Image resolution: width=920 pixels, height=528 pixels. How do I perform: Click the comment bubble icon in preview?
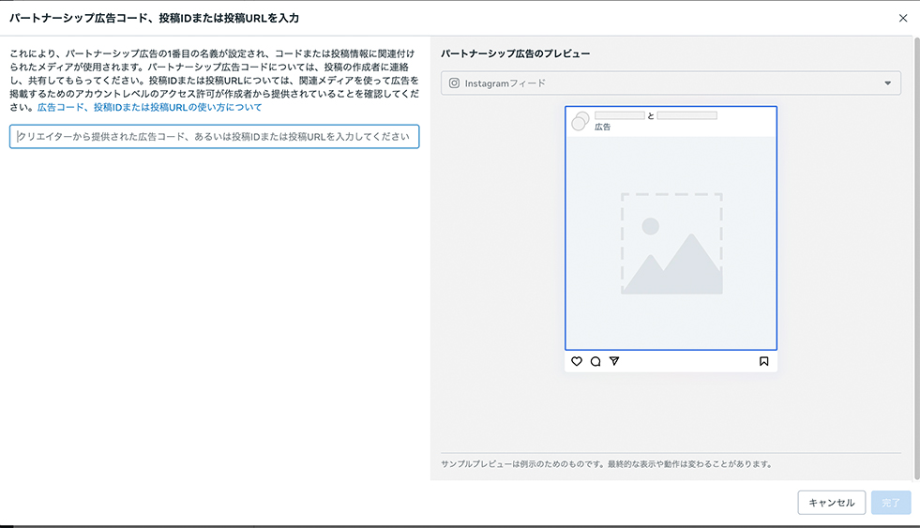[x=596, y=361]
